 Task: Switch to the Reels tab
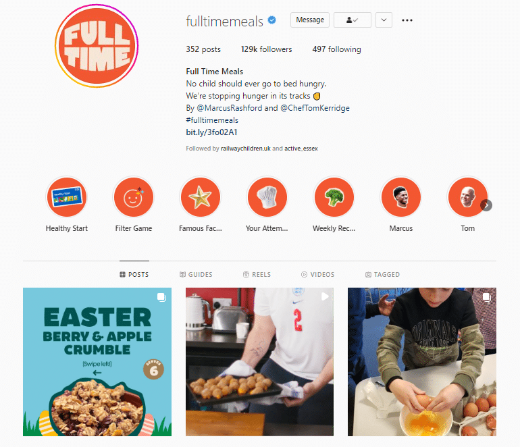pyautogui.click(x=257, y=275)
